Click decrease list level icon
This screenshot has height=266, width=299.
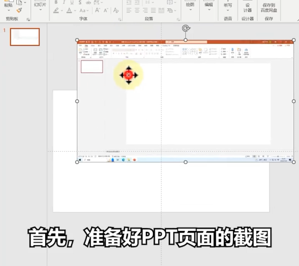coord(129,2)
